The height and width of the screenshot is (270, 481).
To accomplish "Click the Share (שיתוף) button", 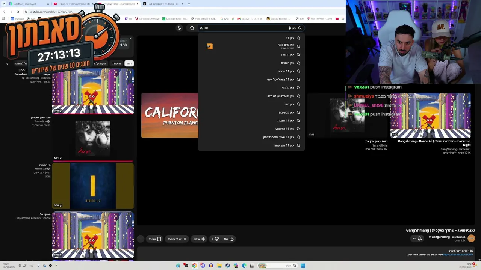I will pos(200,239).
